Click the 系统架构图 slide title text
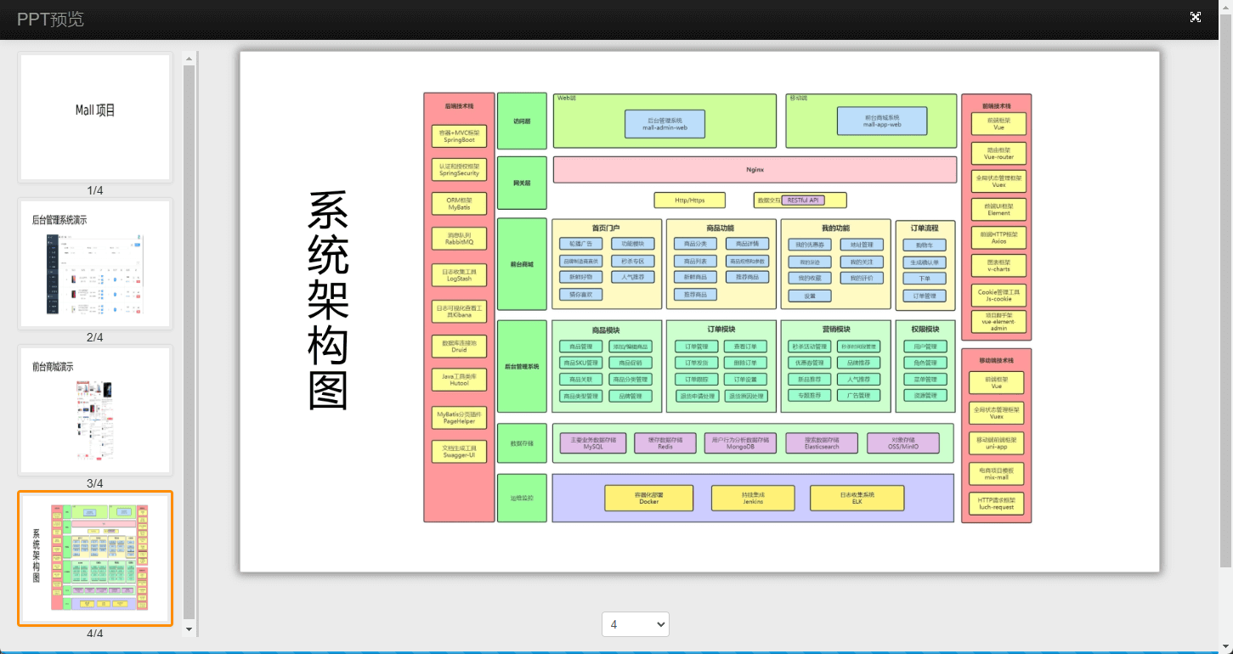Image resolution: width=1233 pixels, height=654 pixels. [x=328, y=301]
